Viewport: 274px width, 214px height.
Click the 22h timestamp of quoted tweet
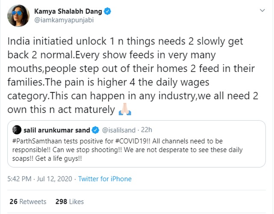coord(146,130)
